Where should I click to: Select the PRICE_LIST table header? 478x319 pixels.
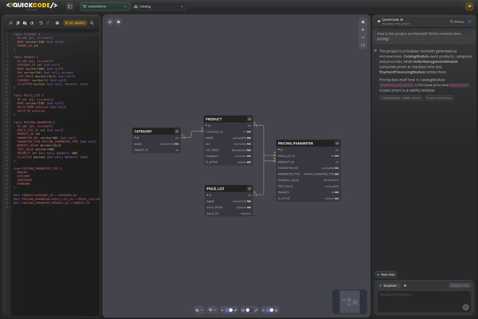click(229, 189)
